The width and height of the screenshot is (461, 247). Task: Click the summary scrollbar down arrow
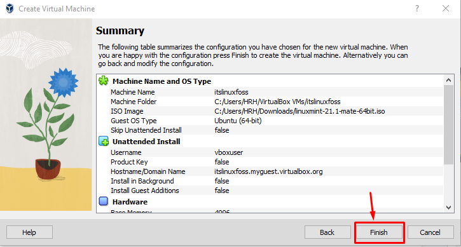(448, 208)
